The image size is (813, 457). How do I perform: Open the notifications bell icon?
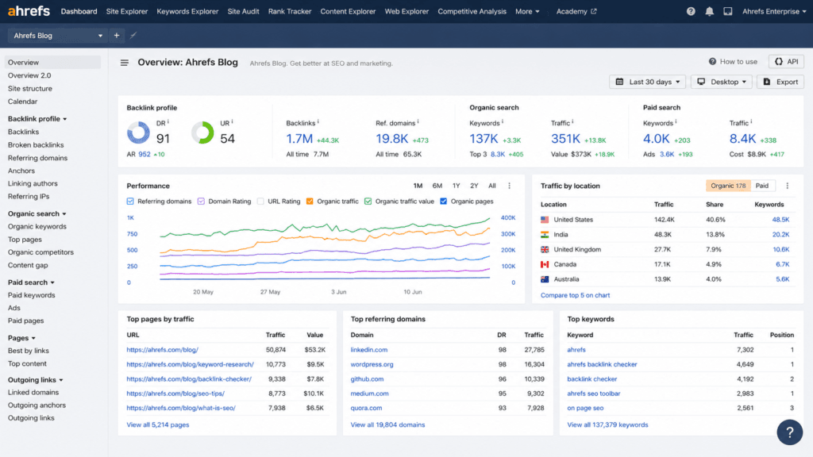[709, 11]
